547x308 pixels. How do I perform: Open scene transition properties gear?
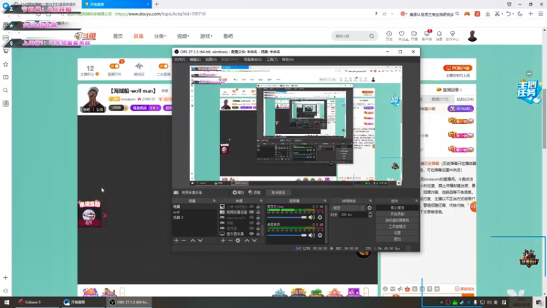coord(369,208)
